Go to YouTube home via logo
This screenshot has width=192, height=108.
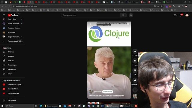(13, 15)
